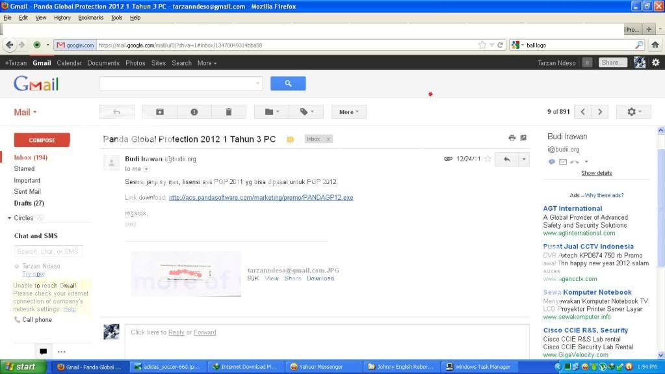The image size is (665, 374).
Task: Print all using the printer icon
Action: (512, 138)
